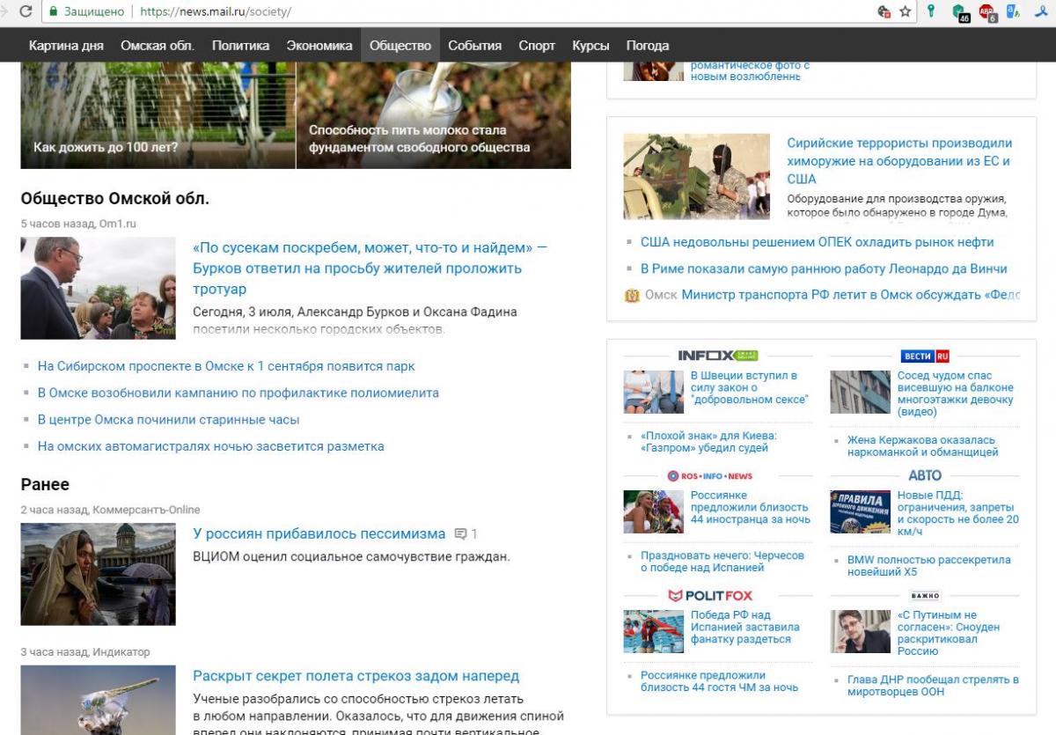Click the Вести RU logo
Screen dimensions: 1056x735
[925, 356]
